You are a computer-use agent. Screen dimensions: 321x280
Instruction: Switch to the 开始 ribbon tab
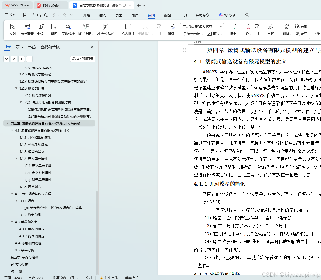click(x=87, y=15)
